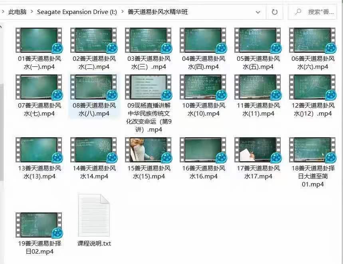Screen dimensions: 343x264
Task: Select Seagate Expansion Drive (I:) breadcrumb
Action: point(77,12)
